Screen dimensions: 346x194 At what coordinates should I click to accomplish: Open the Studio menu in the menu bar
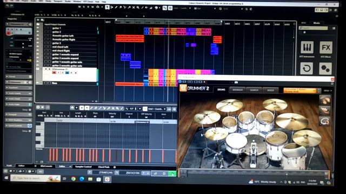click(68, 1)
